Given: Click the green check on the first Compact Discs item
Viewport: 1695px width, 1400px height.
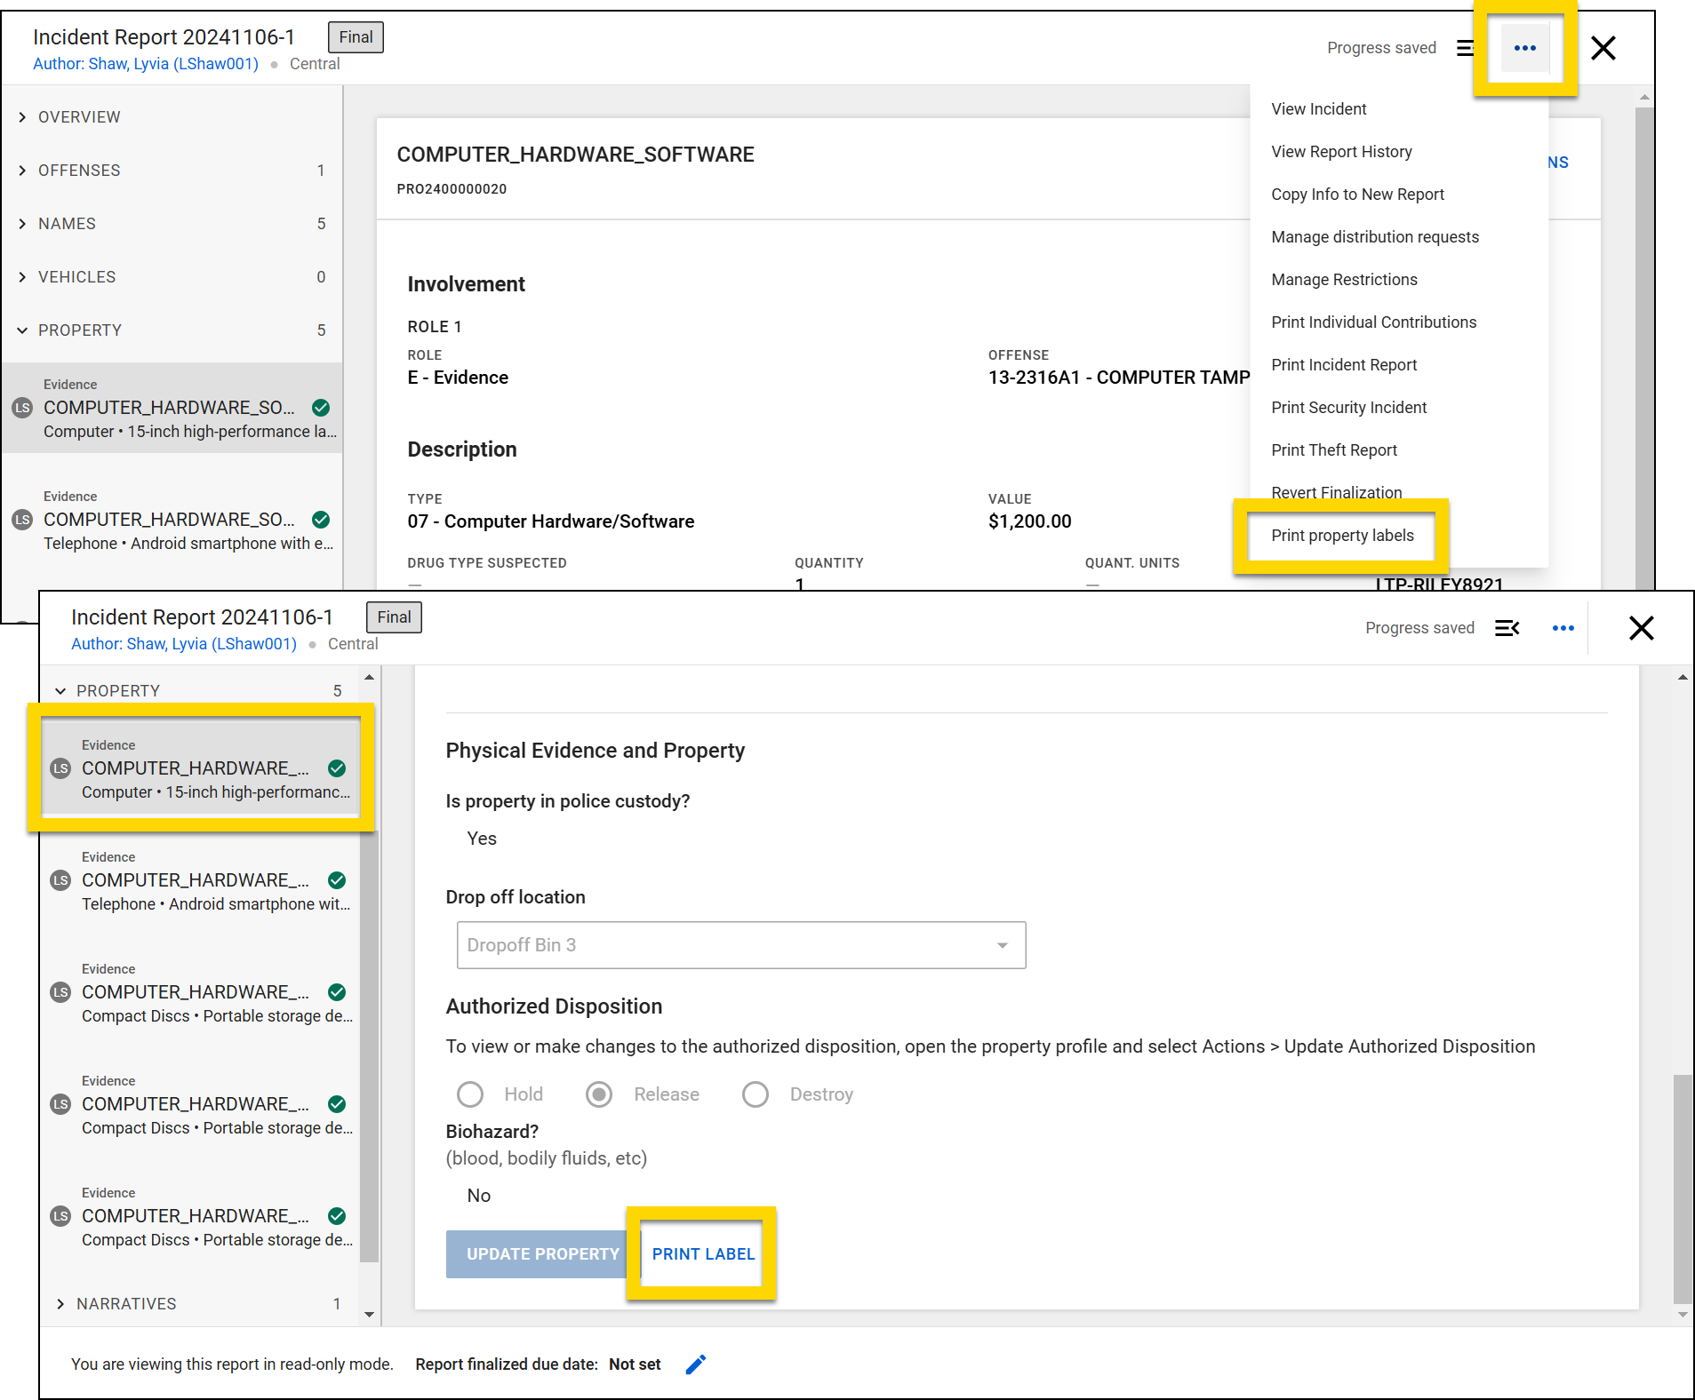Looking at the screenshot, I should (x=337, y=992).
